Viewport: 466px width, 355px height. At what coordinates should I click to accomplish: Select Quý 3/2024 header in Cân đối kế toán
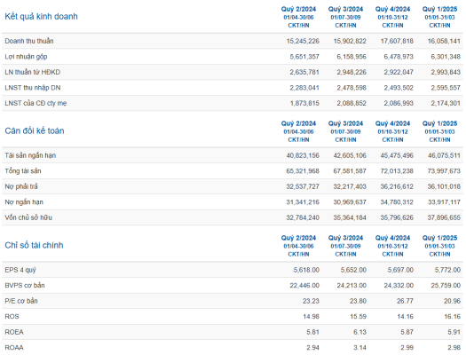tap(345, 123)
